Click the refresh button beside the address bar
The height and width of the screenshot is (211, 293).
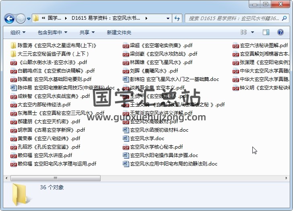tap(176, 19)
